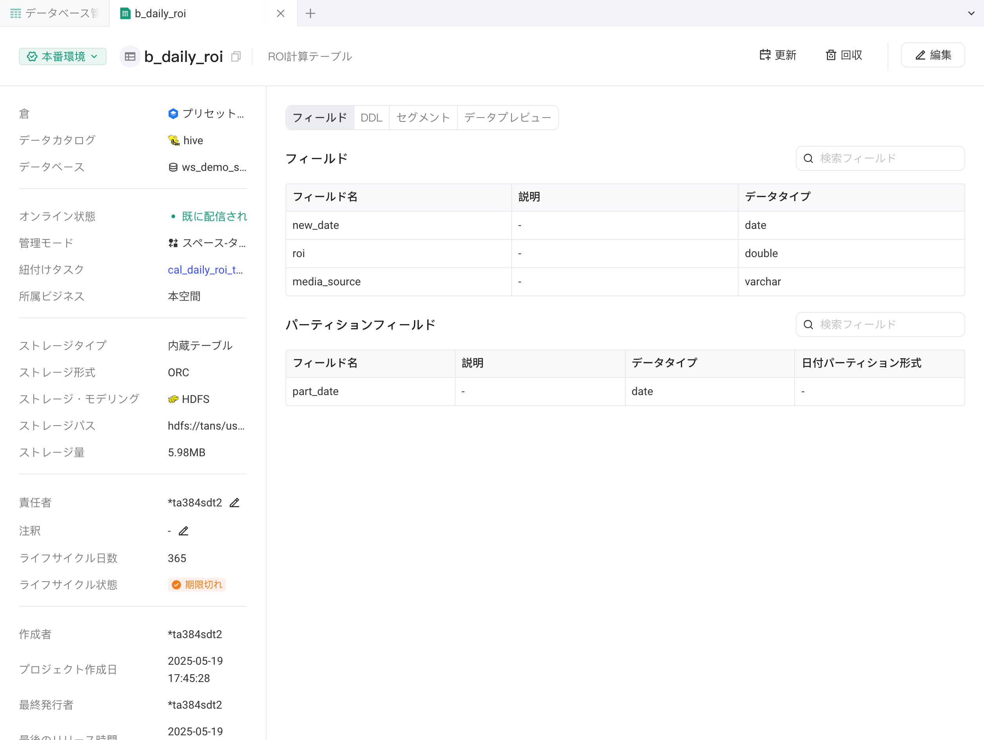Click the HDFS storage icon
Screen dimensions: 984x740
pos(173,399)
